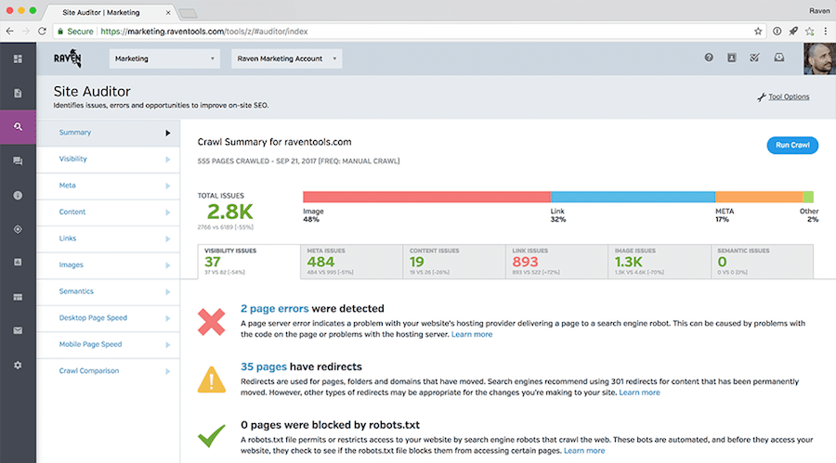Click the 2.8K total issues figure

229,212
